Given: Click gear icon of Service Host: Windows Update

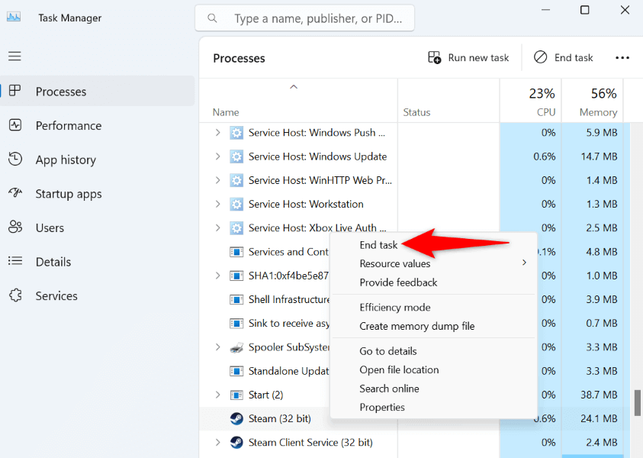Looking at the screenshot, I should [236, 156].
